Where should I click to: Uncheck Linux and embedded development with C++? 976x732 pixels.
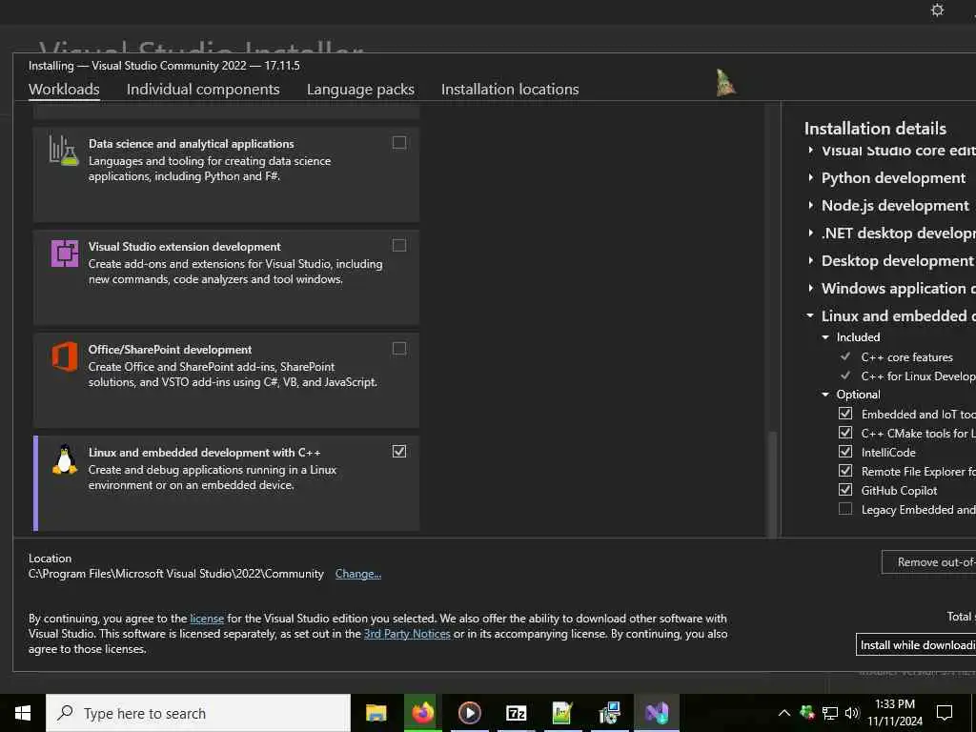pos(399,451)
